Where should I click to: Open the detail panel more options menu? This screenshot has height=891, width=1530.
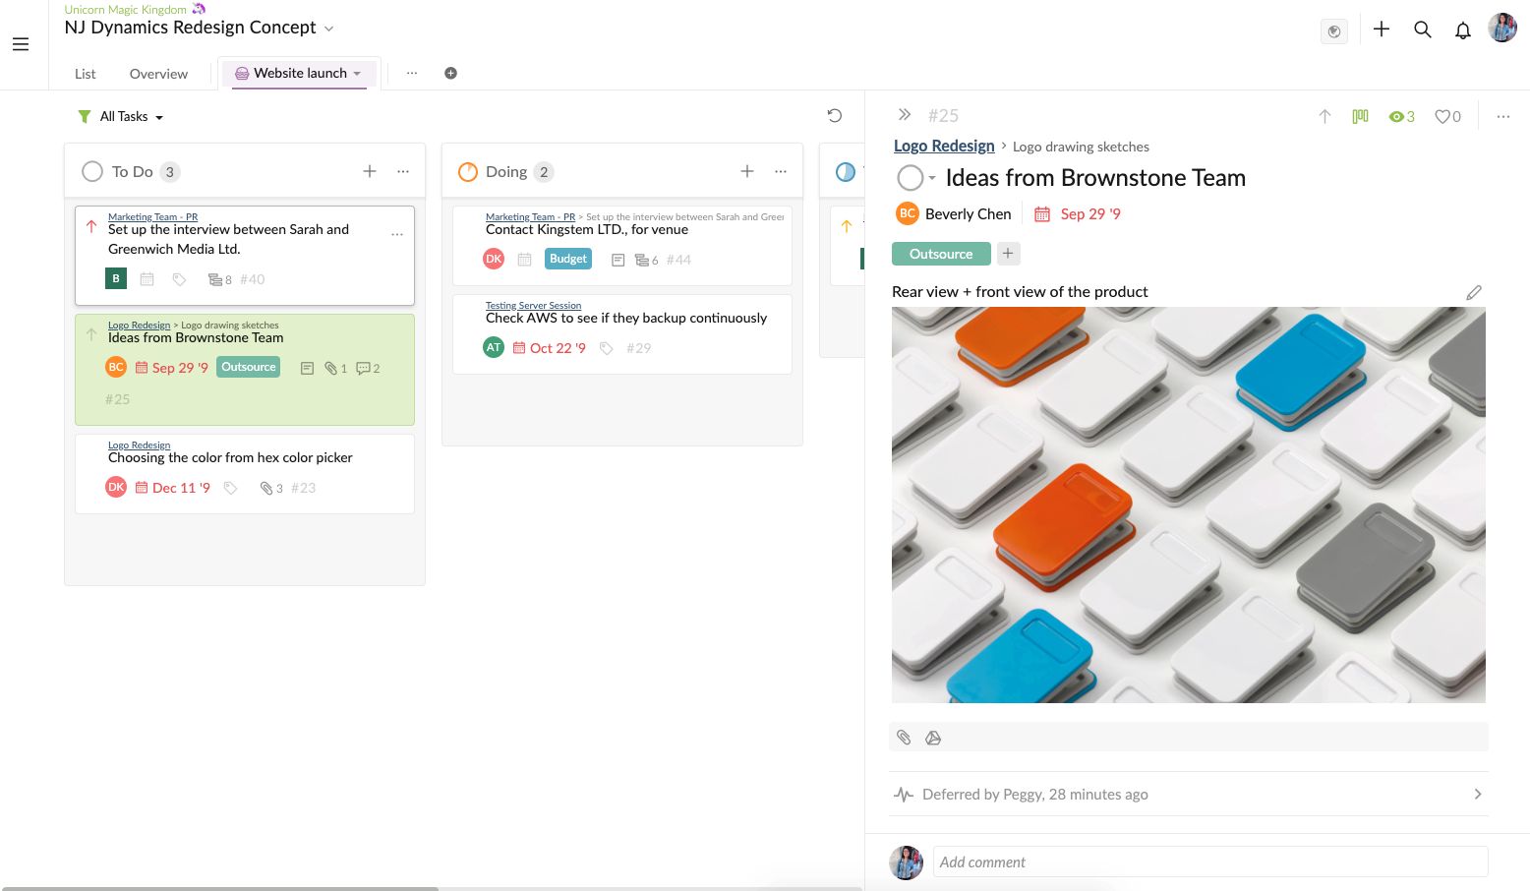[x=1503, y=116]
